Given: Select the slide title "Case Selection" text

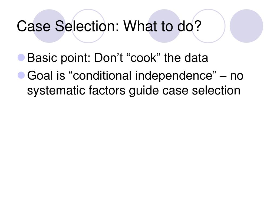Looking at the screenshot, I should click(68, 26).
